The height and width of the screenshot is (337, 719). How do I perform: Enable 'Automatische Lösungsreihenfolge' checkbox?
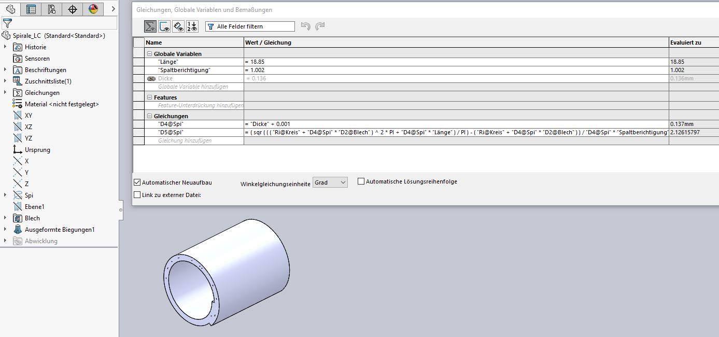(361, 181)
